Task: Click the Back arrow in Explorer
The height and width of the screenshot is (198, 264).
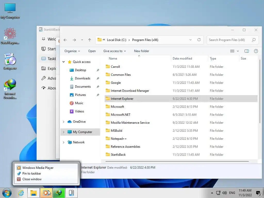Action: 65,40
